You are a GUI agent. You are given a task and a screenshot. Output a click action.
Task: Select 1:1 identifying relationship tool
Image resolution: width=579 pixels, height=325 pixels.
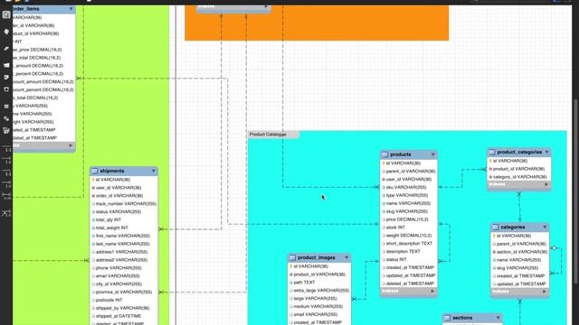coord(6,172)
